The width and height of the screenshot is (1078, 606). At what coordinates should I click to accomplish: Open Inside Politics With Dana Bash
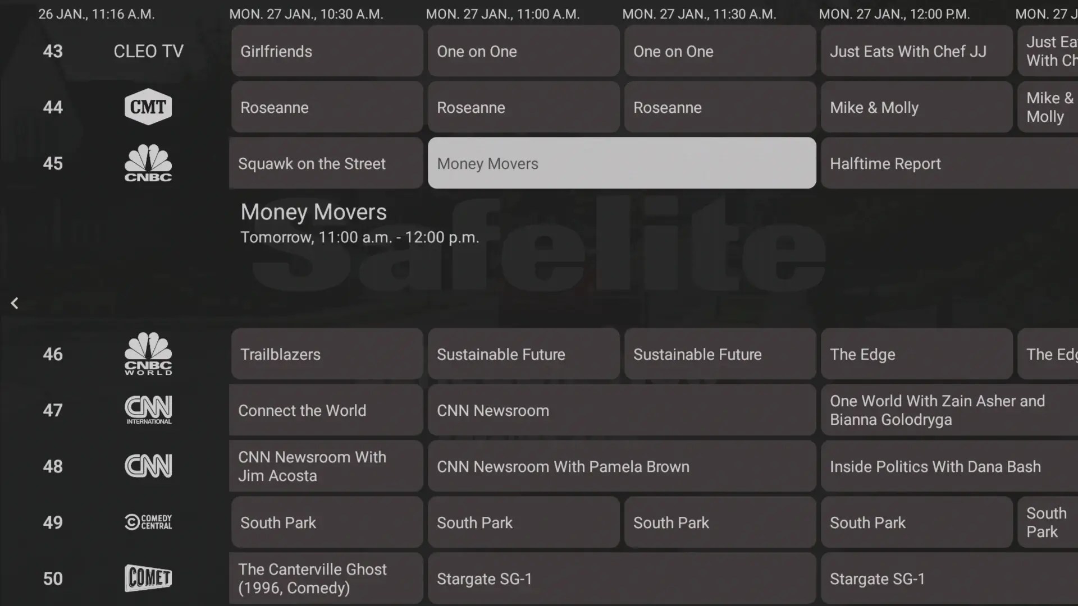click(x=949, y=466)
